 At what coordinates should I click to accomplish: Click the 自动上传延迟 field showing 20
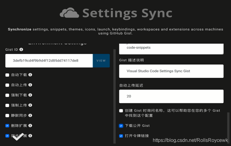point(171,96)
